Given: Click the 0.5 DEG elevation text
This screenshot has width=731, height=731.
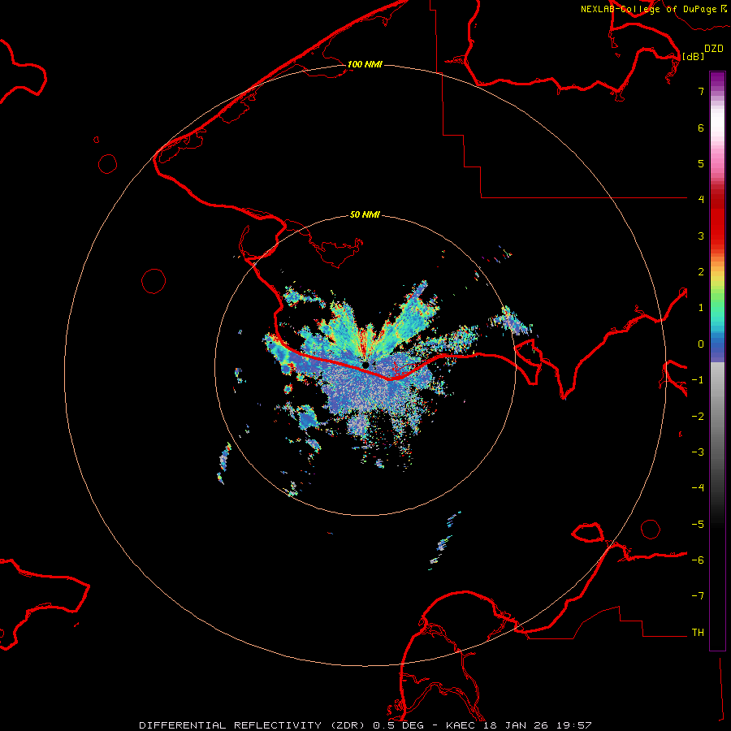Looking at the screenshot, I should pyautogui.click(x=399, y=725).
